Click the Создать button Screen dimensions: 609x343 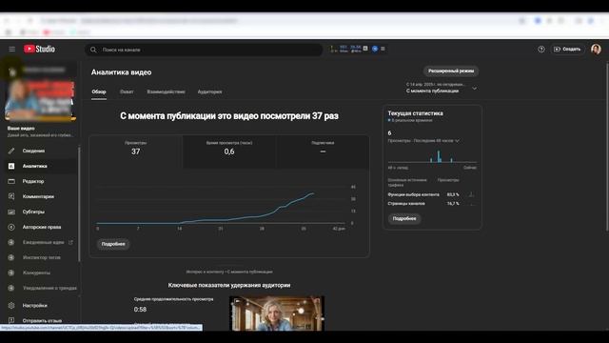(567, 49)
